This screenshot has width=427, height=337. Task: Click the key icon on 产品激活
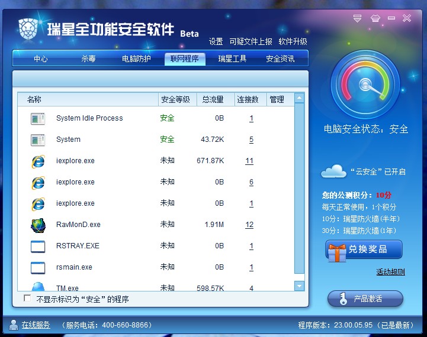click(x=343, y=299)
